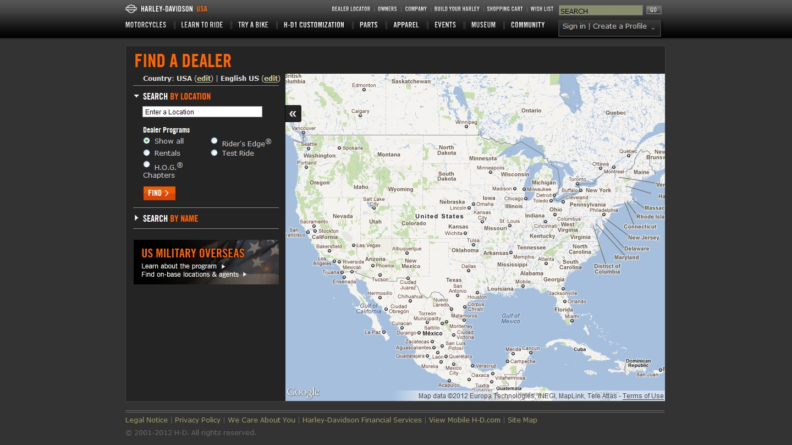This screenshot has width=792, height=445.
Task: Open the Privacy Policy footer link
Action: point(197,420)
